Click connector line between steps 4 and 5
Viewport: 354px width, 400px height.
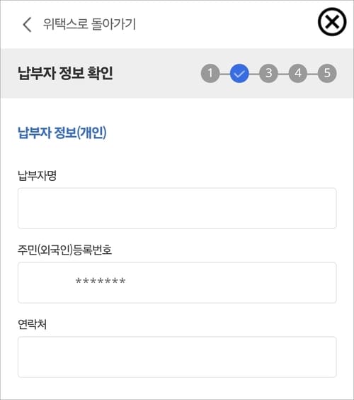312,74
